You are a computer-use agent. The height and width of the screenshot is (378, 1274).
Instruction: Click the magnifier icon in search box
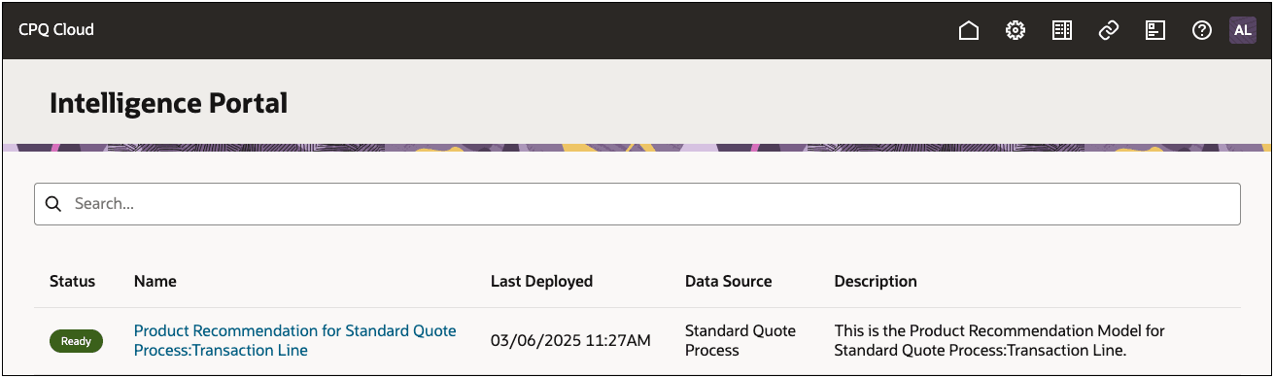(53, 204)
